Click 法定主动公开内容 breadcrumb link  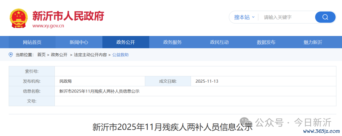tap(90, 55)
